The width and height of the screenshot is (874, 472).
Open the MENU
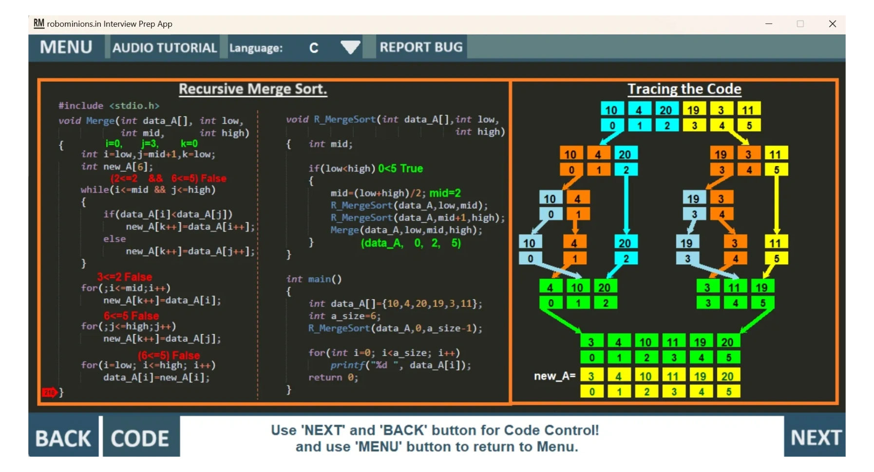66,47
